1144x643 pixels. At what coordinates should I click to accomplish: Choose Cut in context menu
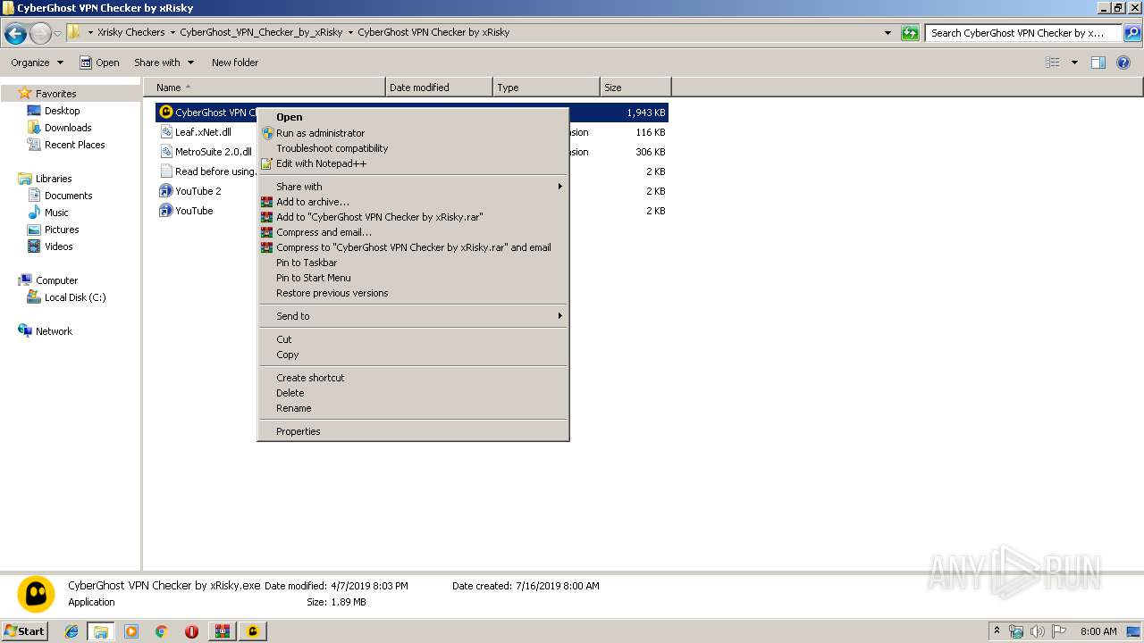tap(413, 339)
